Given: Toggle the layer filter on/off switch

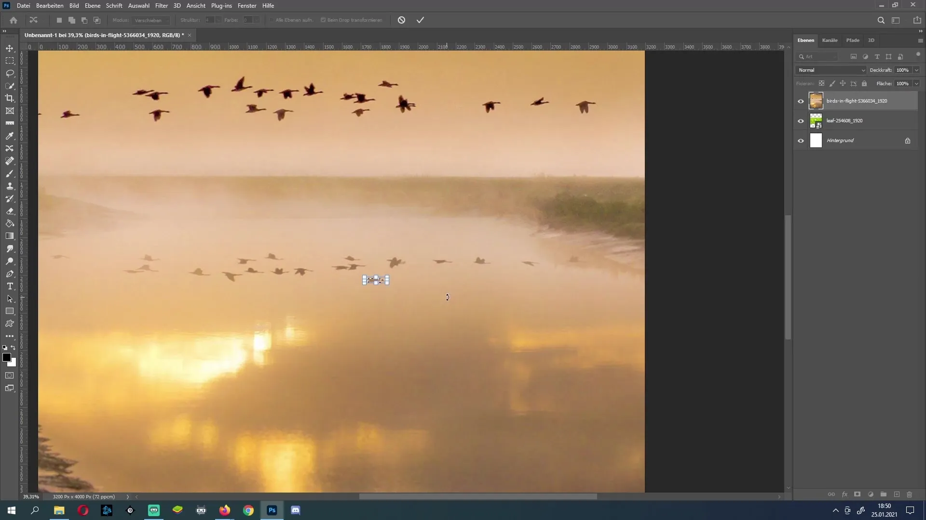Looking at the screenshot, I should tap(918, 54).
